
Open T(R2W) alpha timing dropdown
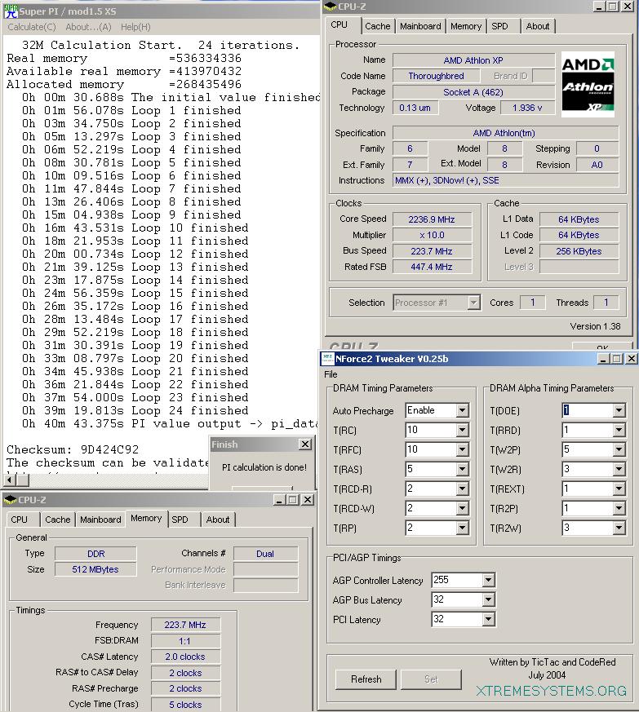coord(619,528)
